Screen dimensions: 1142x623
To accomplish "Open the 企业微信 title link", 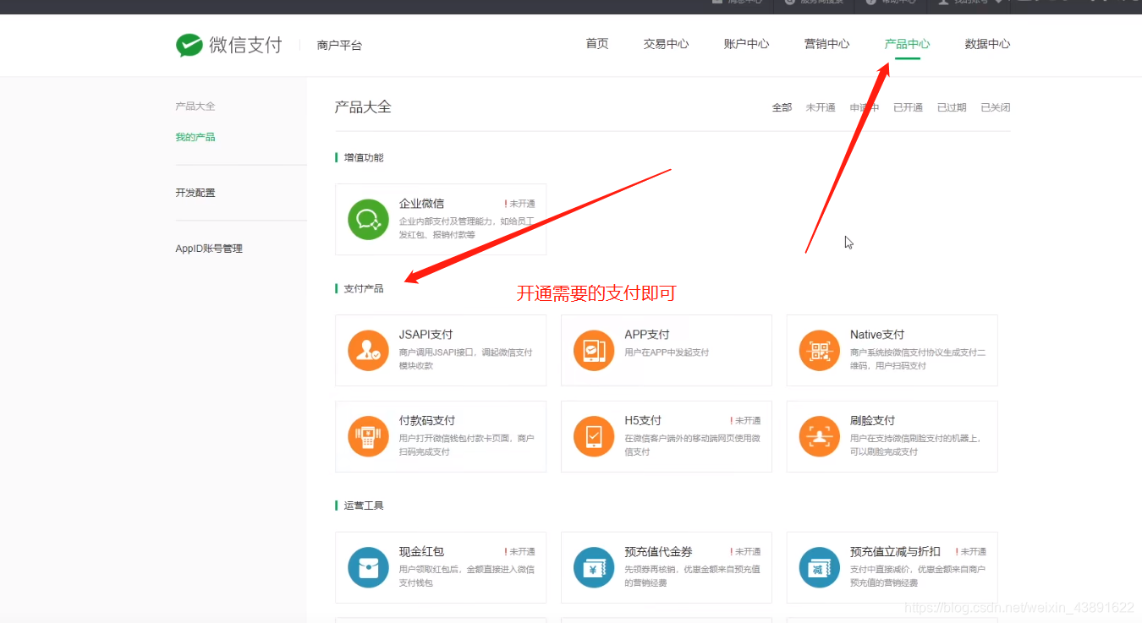I will 421,204.
